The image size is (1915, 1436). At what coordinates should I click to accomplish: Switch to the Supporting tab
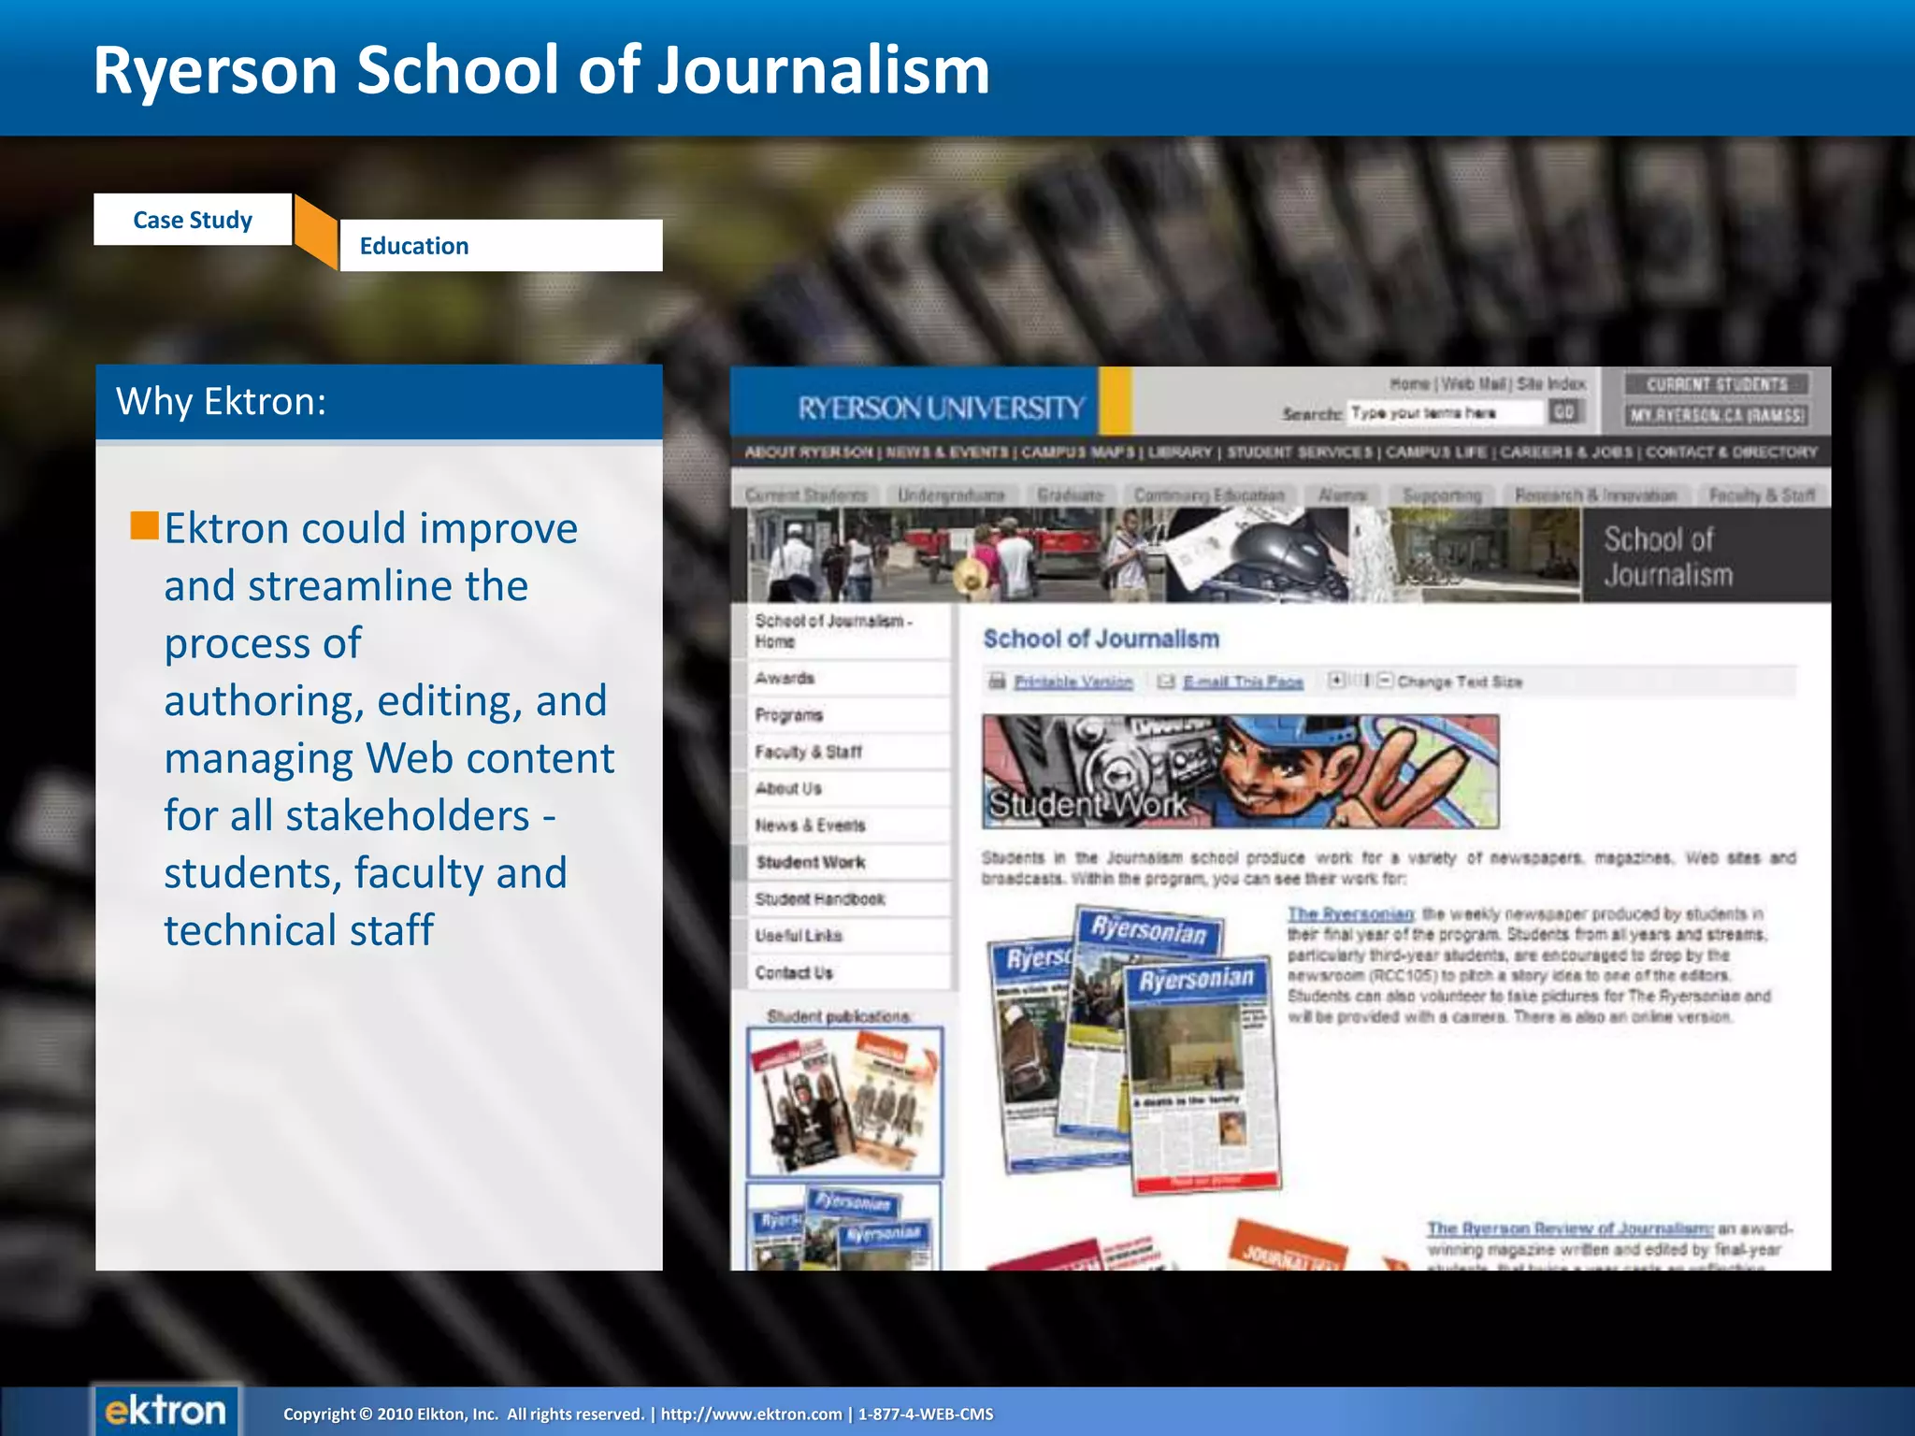pos(1442,495)
